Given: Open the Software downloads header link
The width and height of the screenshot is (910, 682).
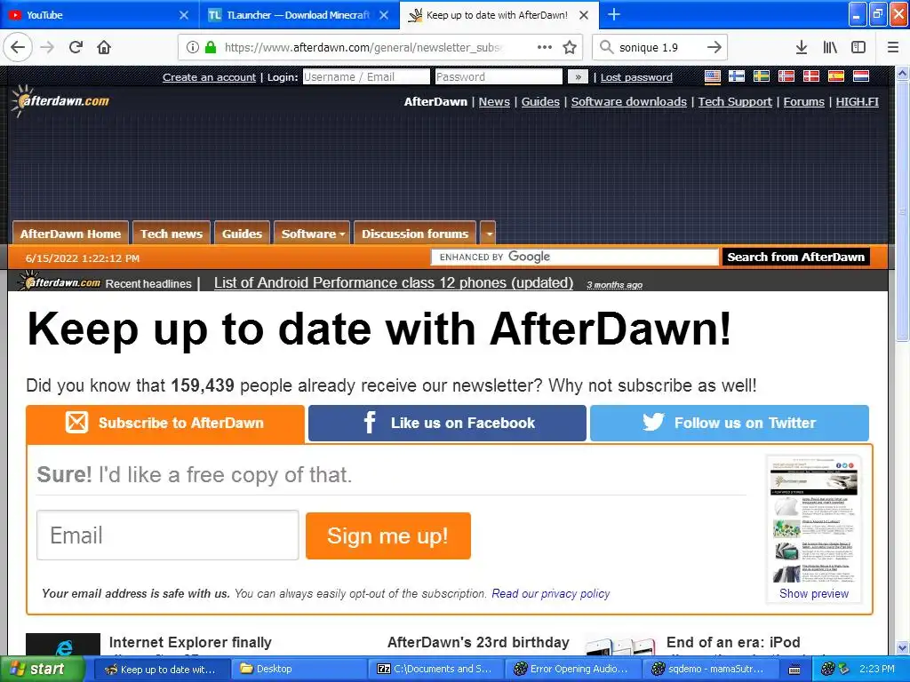Looking at the screenshot, I should 628,101.
